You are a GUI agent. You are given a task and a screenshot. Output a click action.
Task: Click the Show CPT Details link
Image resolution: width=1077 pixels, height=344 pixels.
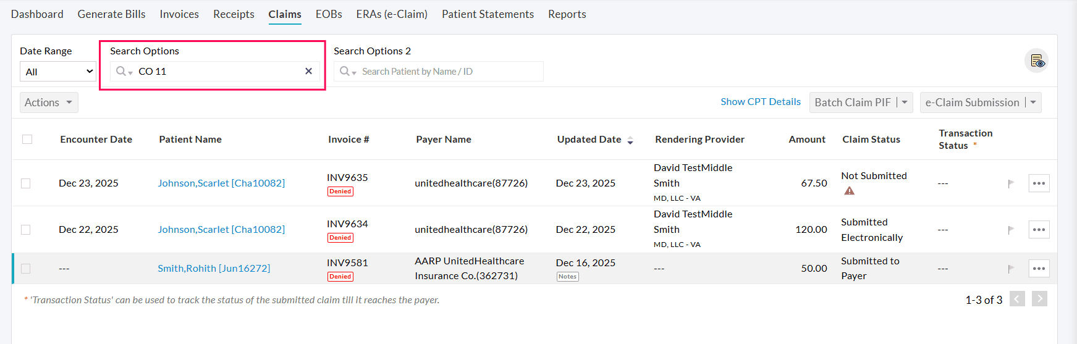click(x=760, y=102)
